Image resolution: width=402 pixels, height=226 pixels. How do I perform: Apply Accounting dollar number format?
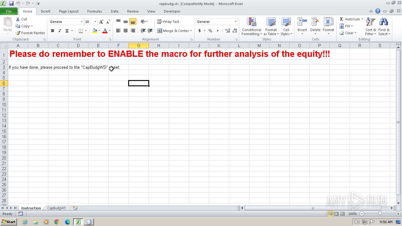199,31
